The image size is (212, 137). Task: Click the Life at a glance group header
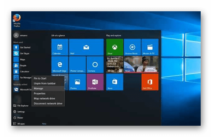58,36
